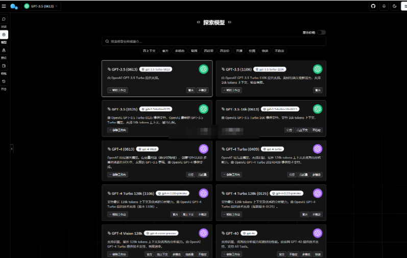Remove GPT-4 Turbo 128k (0125) from the workbench

click(x=231, y=215)
